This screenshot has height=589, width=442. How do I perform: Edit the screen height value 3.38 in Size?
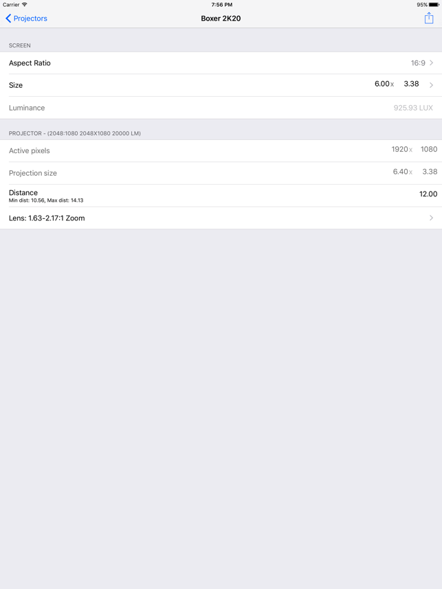tap(411, 84)
